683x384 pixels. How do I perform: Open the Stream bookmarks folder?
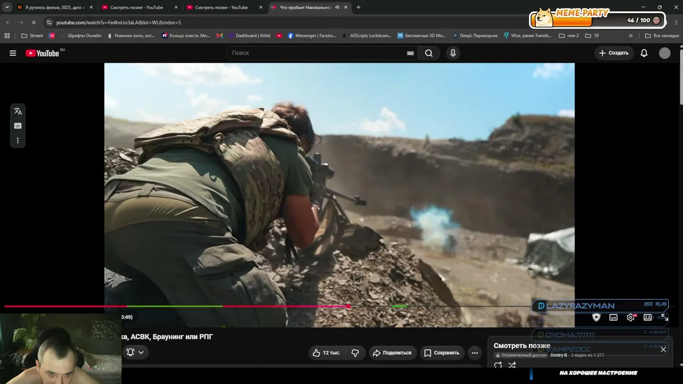pos(32,36)
